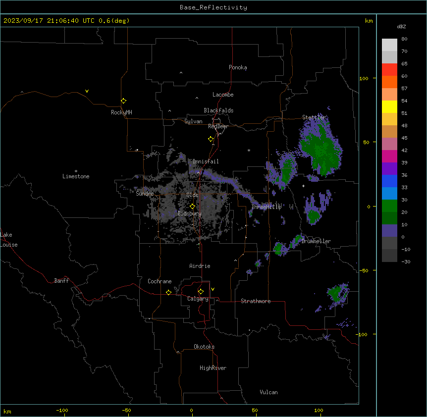Select the Innisfail city label

coord(206,161)
